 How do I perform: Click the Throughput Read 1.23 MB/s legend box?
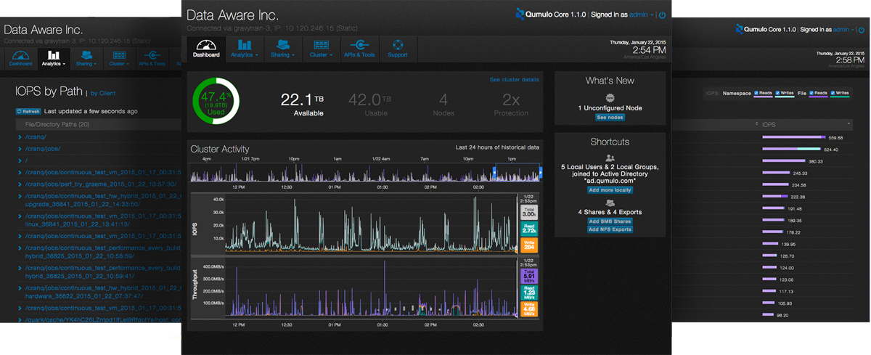[x=529, y=293]
